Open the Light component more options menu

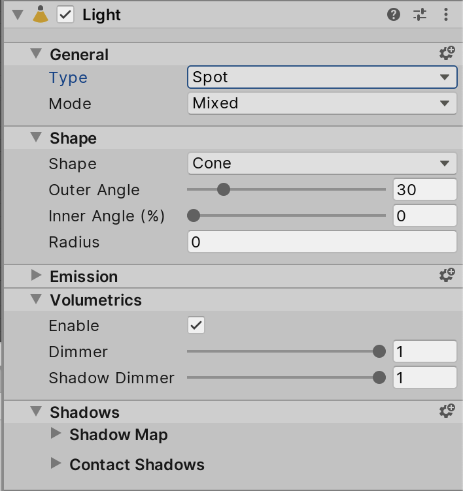(x=446, y=14)
